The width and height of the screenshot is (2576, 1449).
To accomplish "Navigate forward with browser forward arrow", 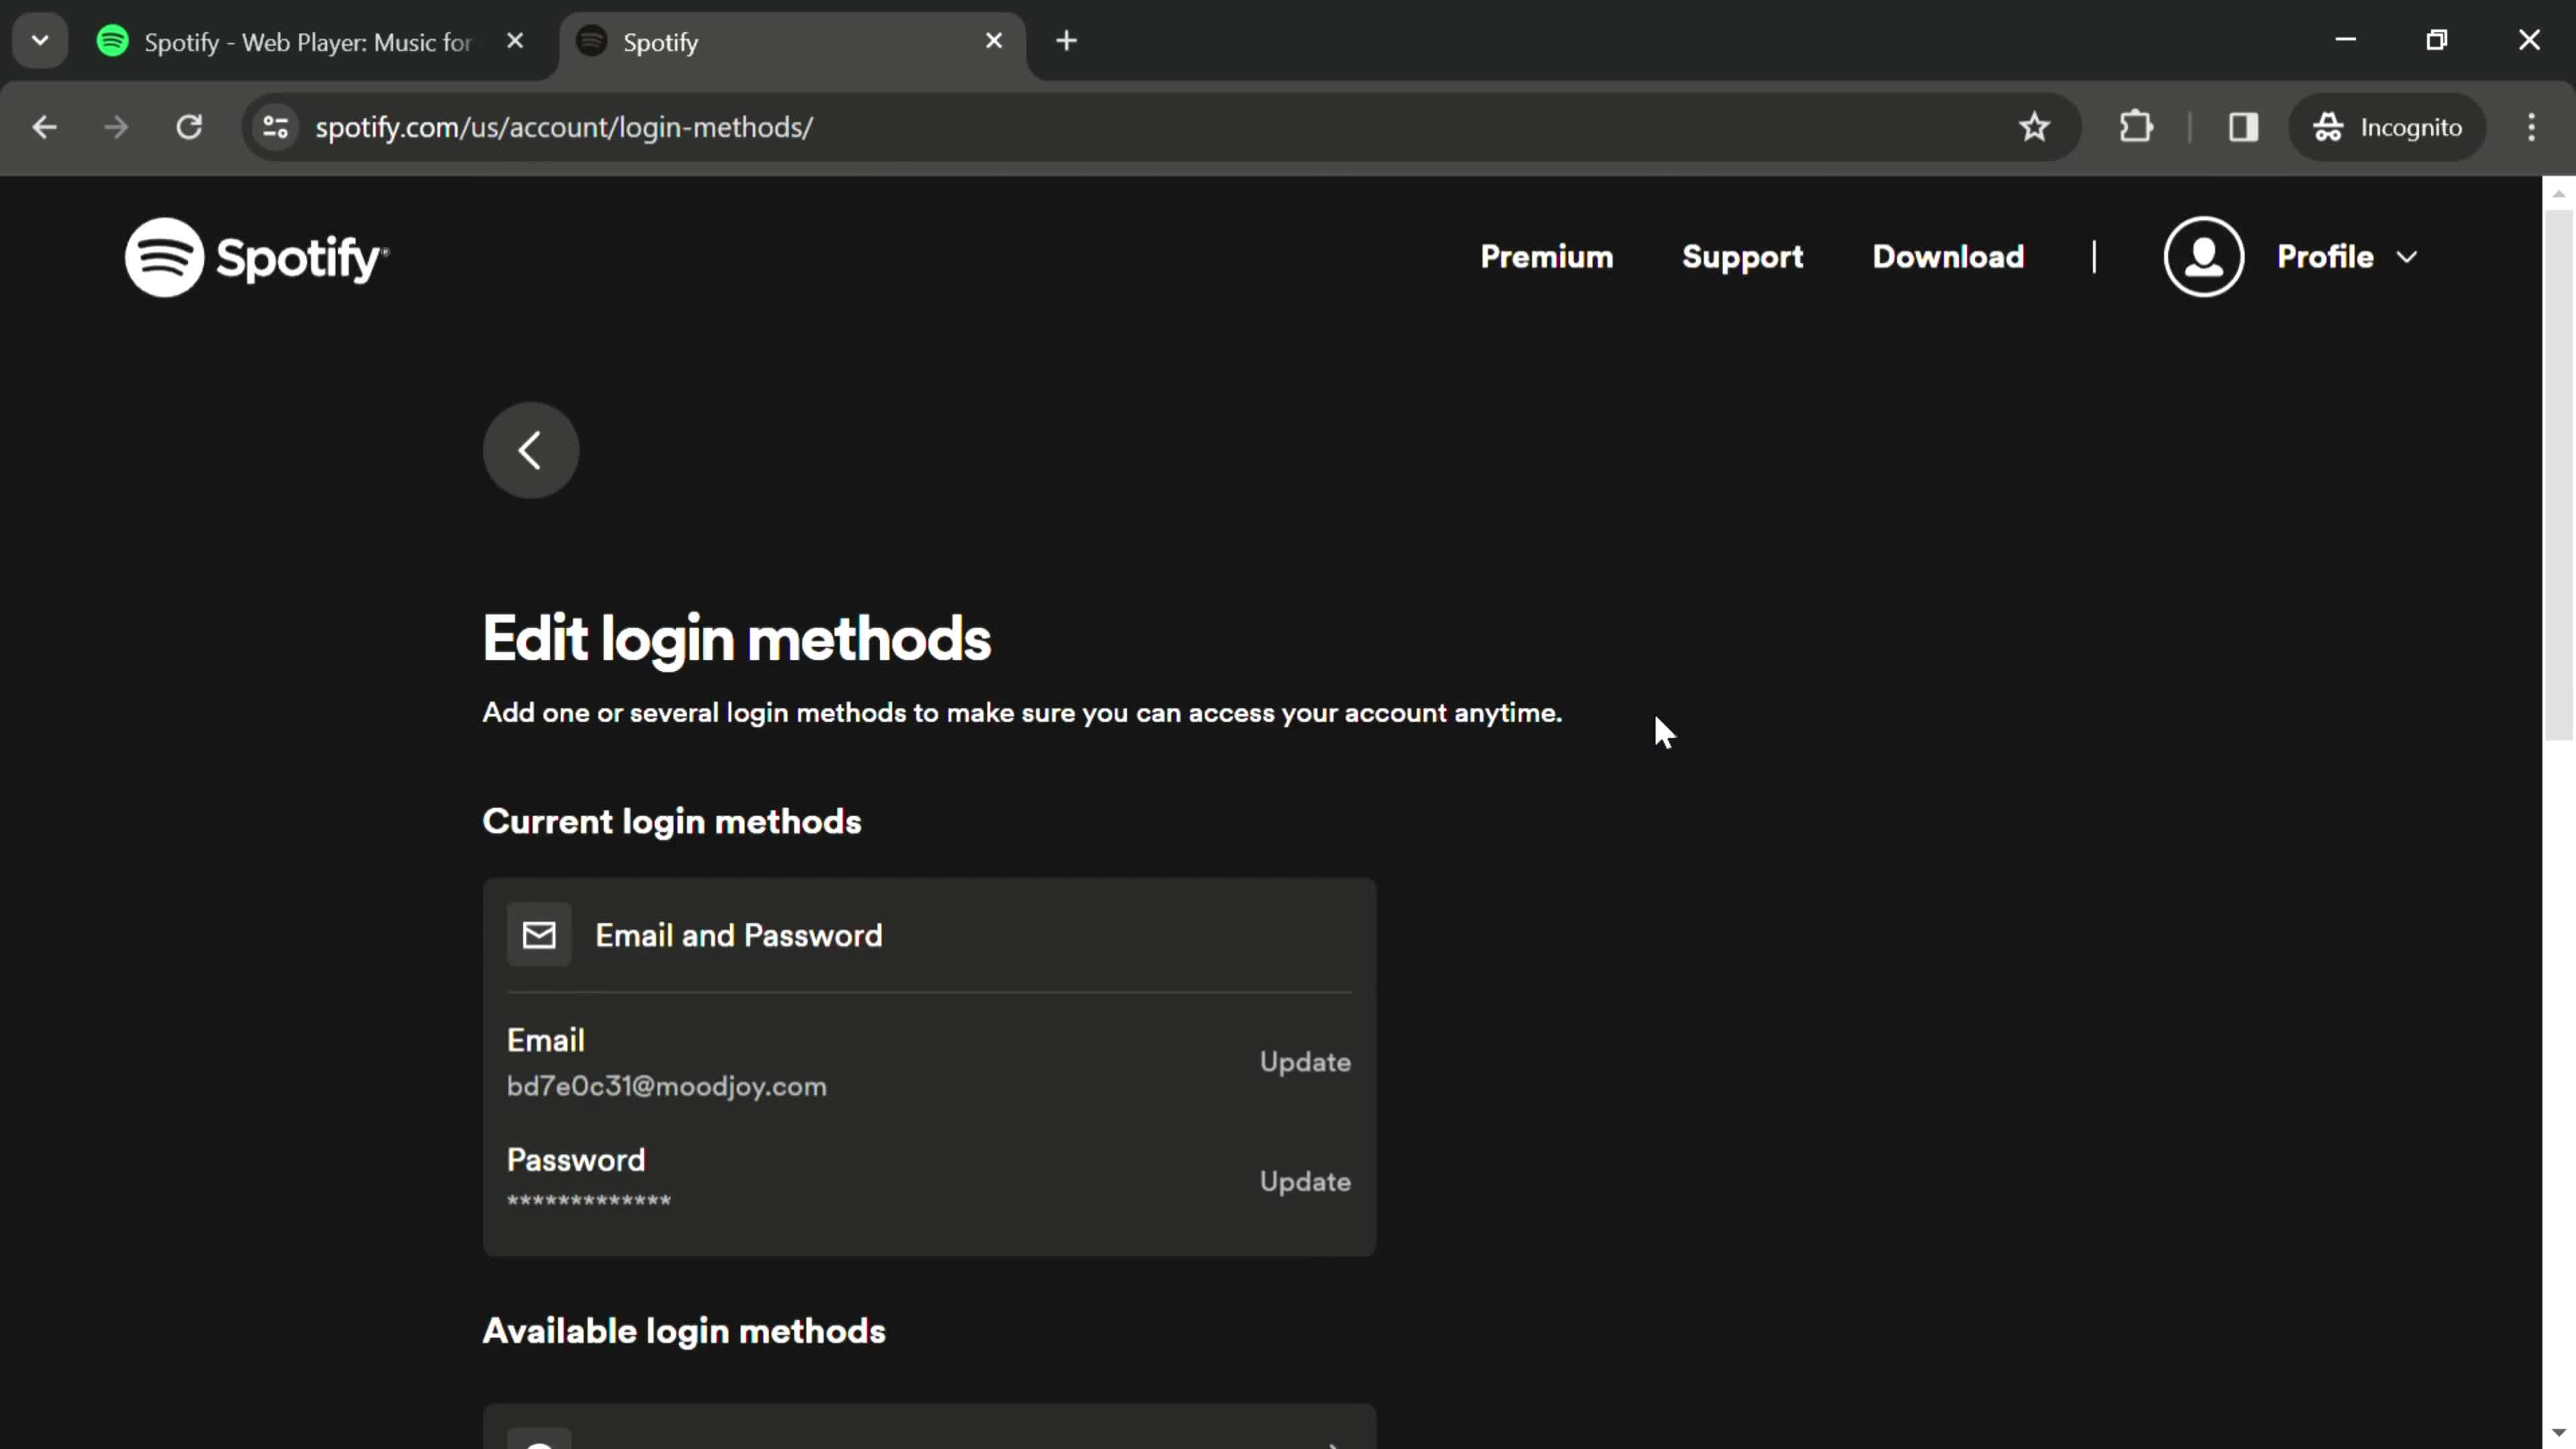I will point(116,127).
